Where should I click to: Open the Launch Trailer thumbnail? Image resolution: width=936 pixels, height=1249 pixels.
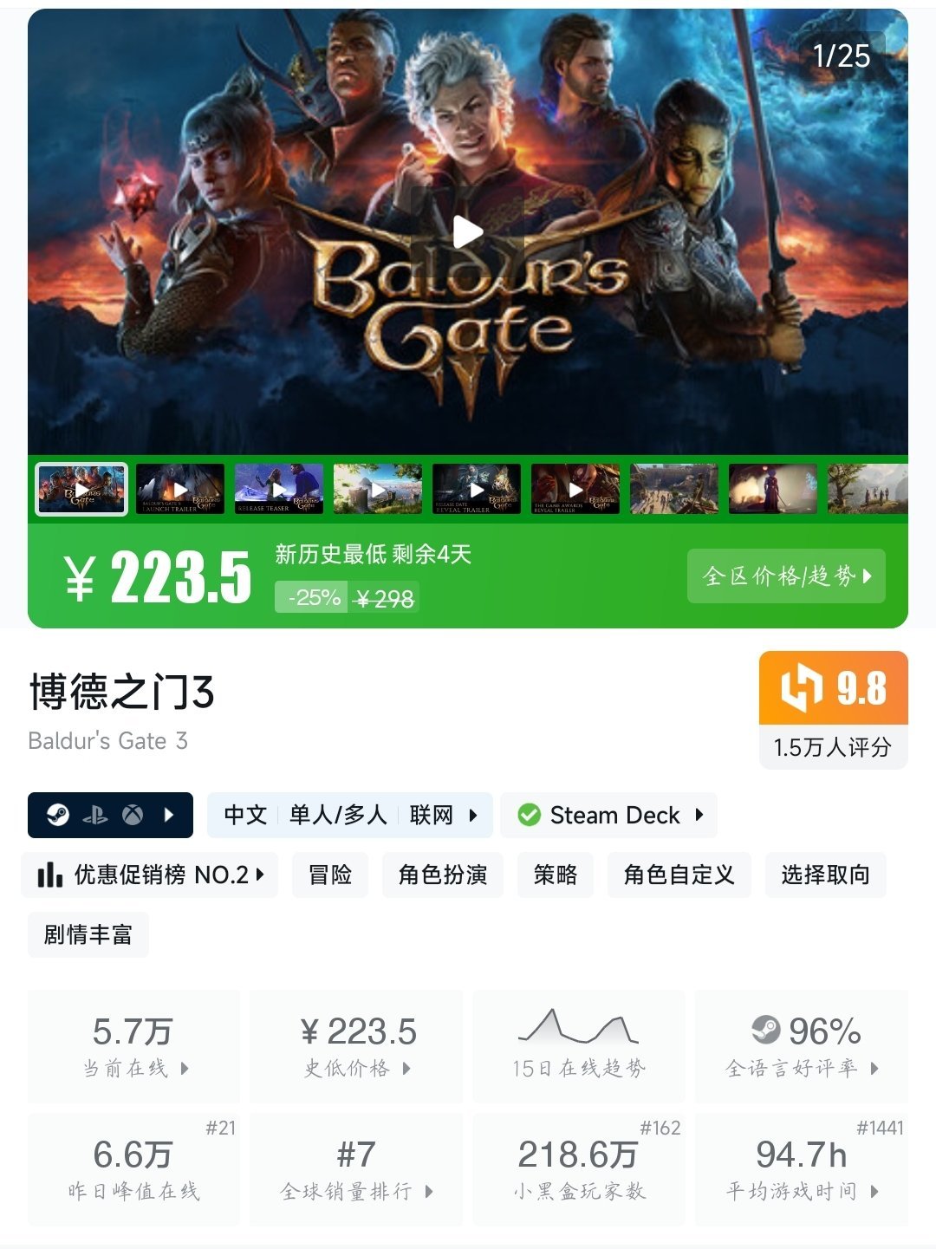coord(180,489)
